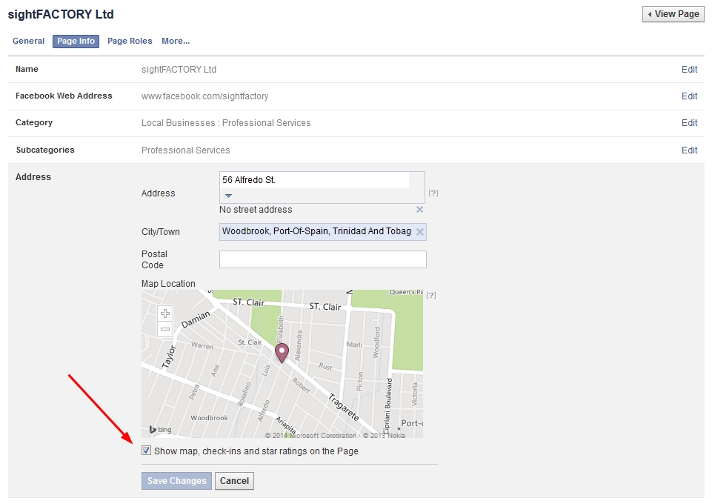Click the Tragarete street label on map

344,407
